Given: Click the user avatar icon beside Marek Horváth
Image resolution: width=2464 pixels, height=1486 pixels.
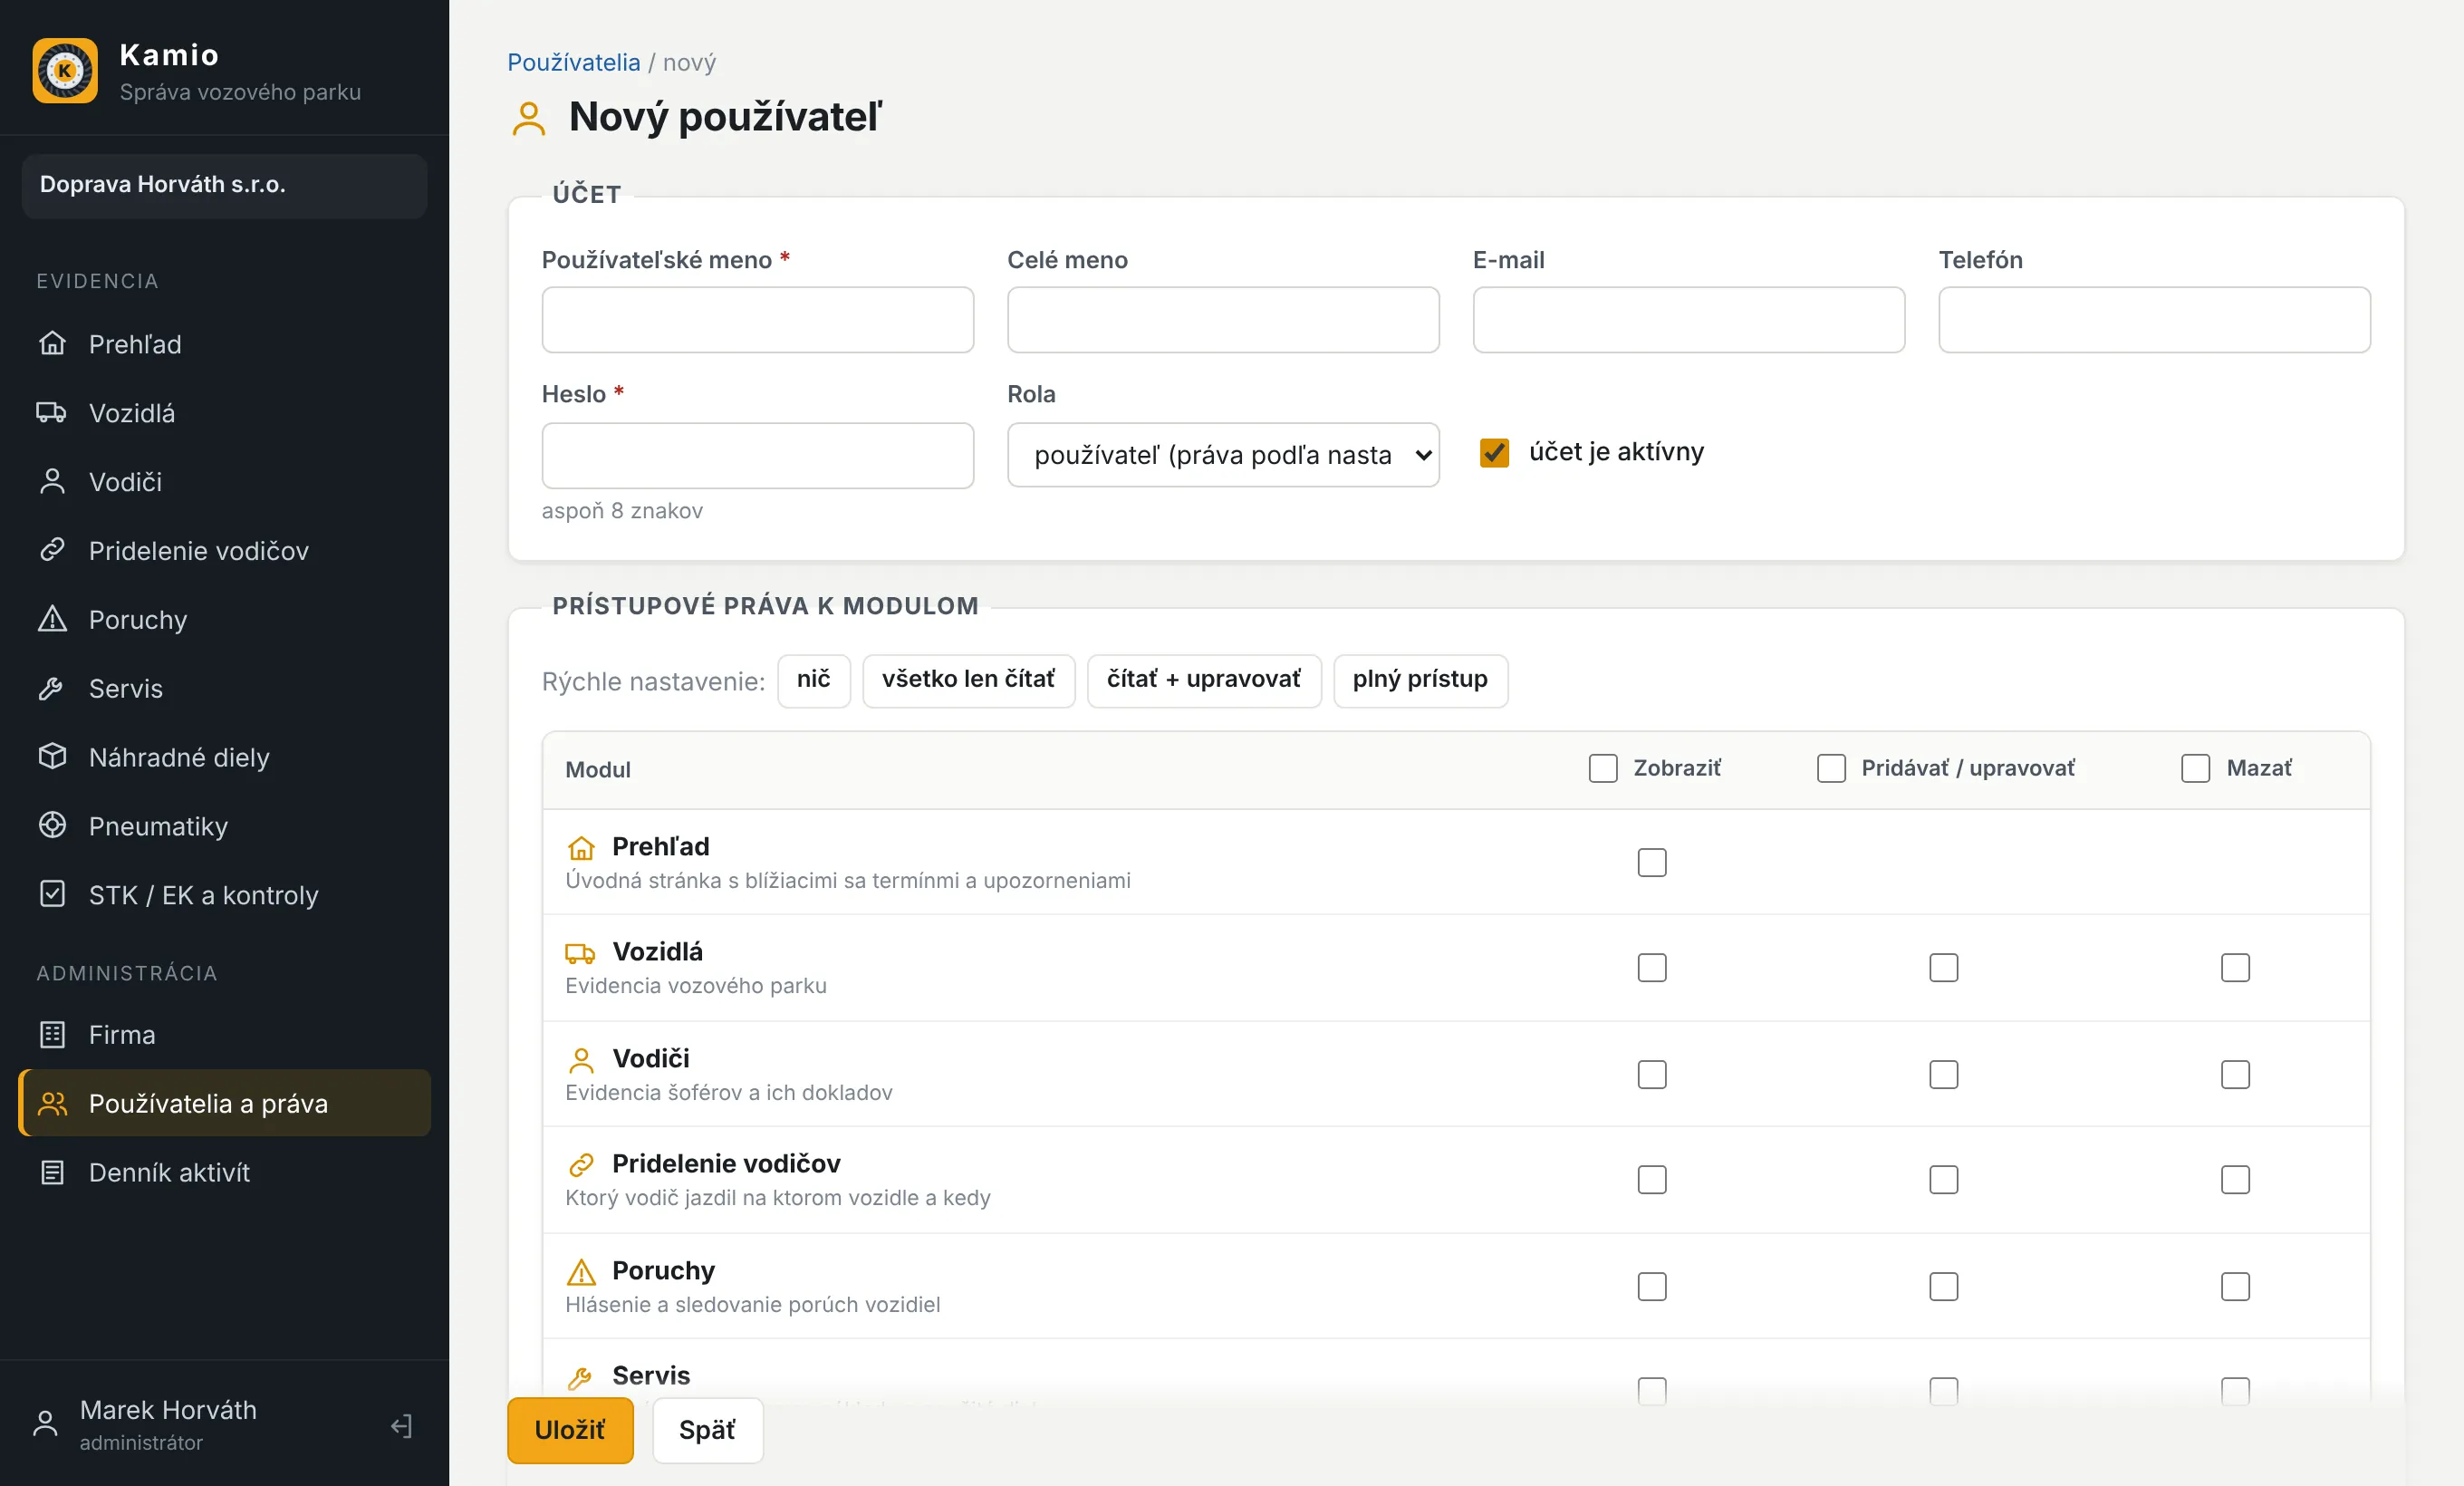Looking at the screenshot, I should 45,1424.
